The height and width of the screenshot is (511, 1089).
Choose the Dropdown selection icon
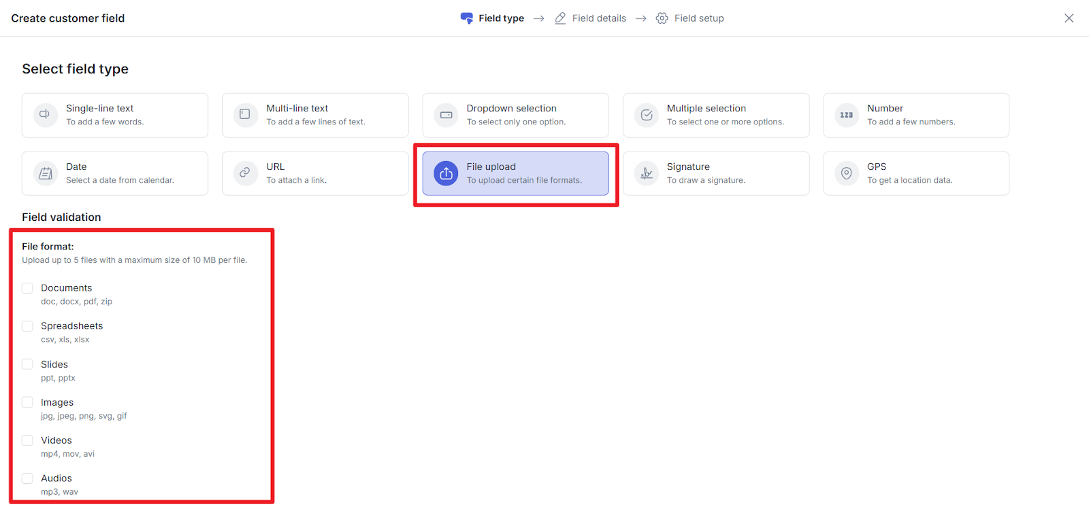point(446,115)
